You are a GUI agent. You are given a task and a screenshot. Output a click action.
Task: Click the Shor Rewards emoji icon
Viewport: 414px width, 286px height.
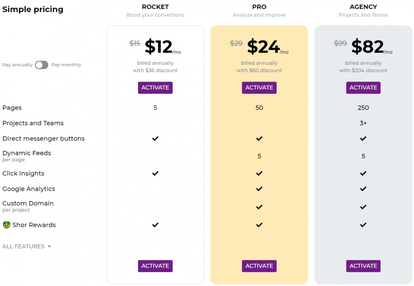click(6, 225)
